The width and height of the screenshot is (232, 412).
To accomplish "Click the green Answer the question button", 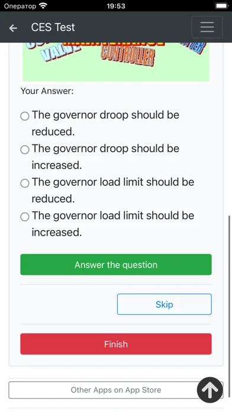I will pos(116,265).
